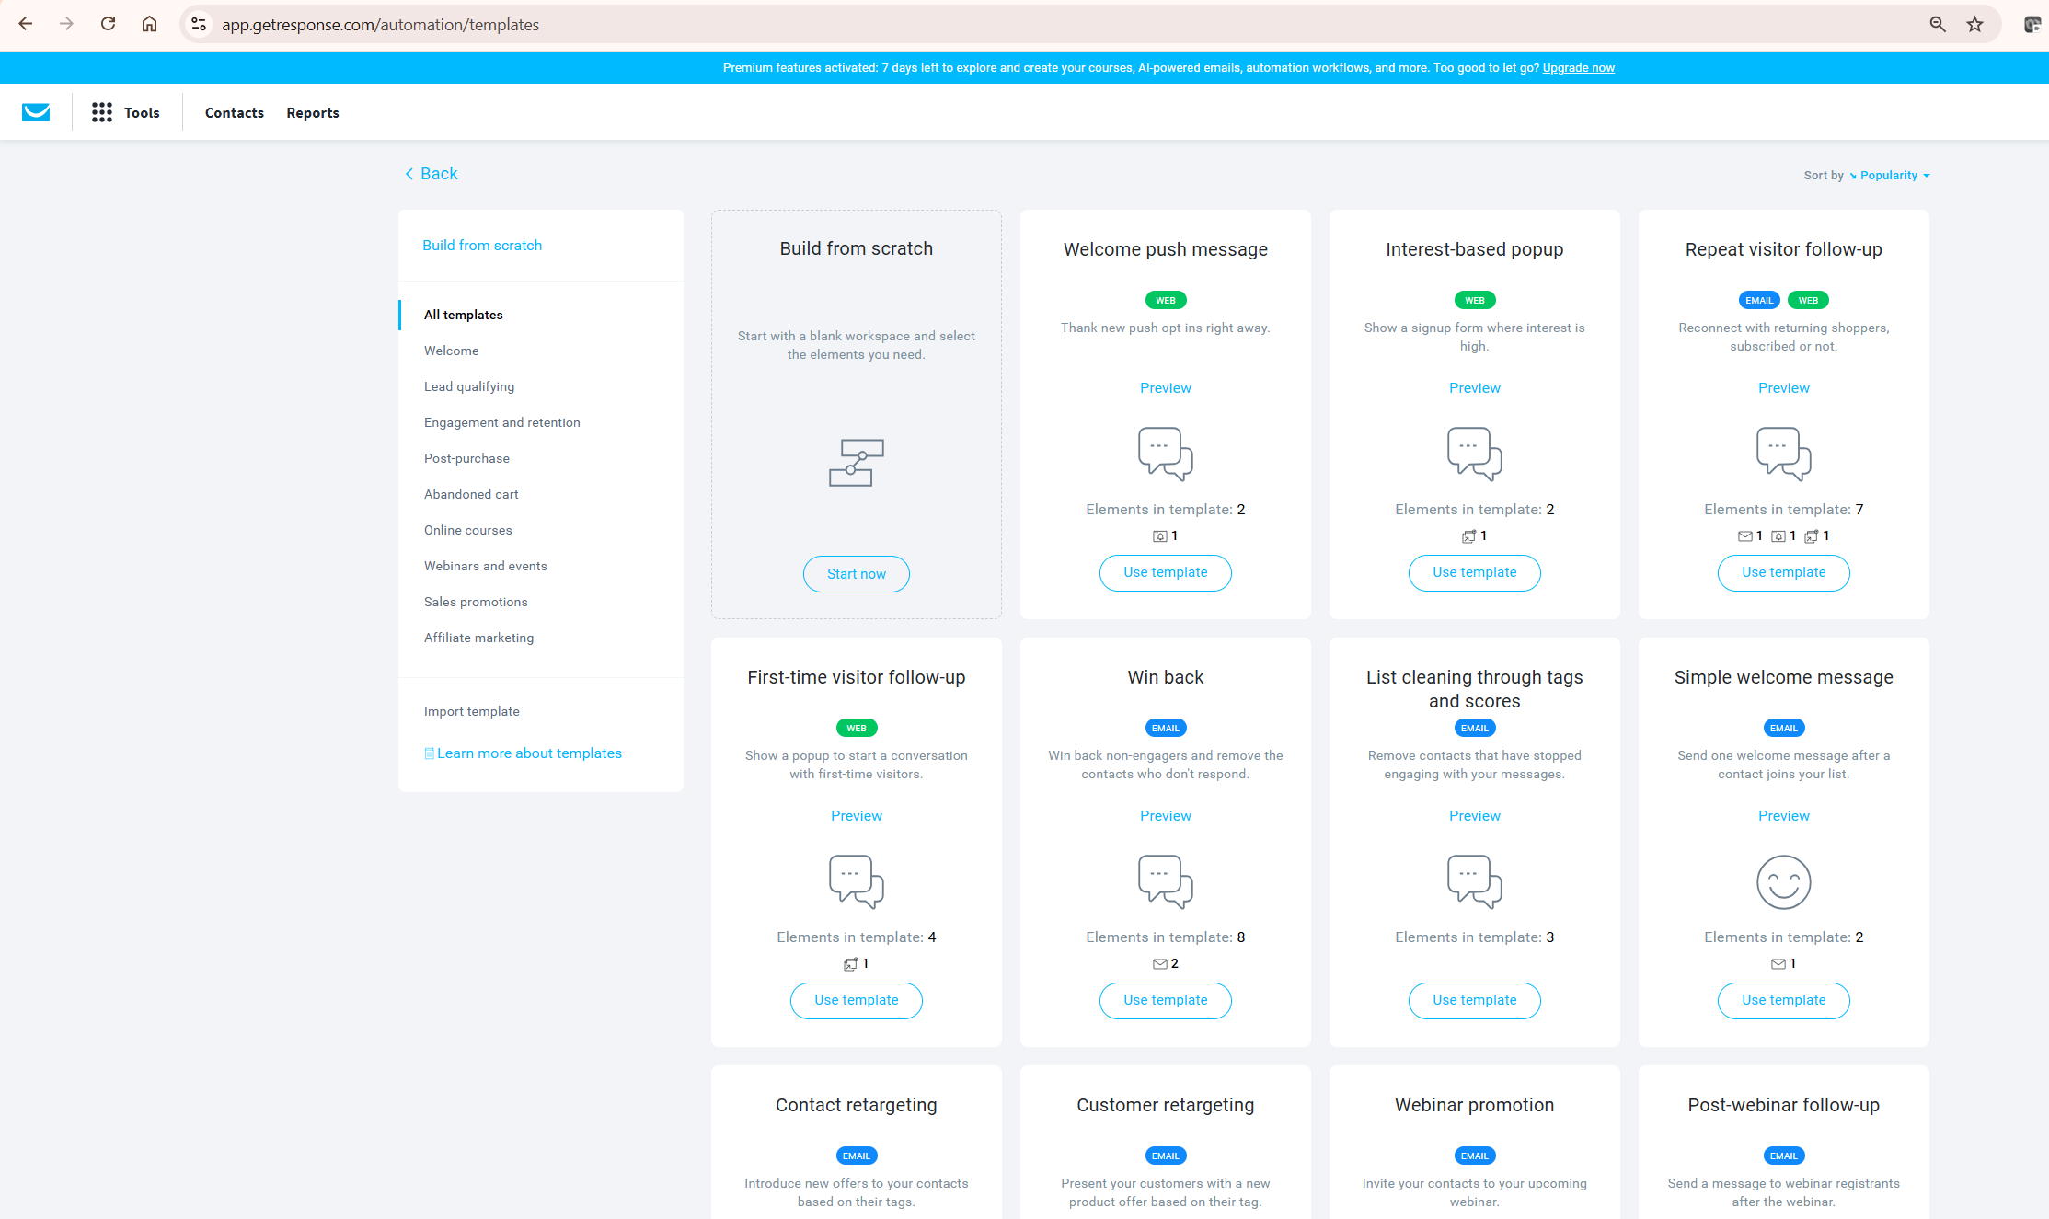Select the Abandoned cart category in the sidebar
Image resolution: width=2049 pixels, height=1219 pixels.
(470, 494)
